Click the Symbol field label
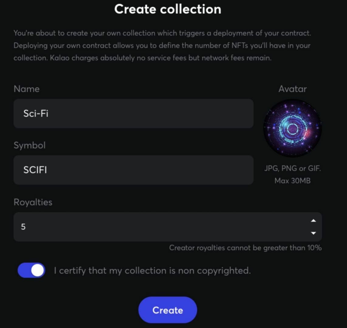Viewport: 347px width, 328px height. coord(29,145)
